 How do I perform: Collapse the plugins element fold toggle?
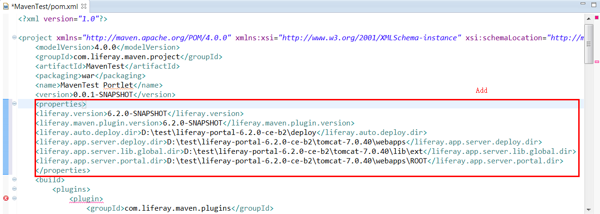[x=14, y=189]
